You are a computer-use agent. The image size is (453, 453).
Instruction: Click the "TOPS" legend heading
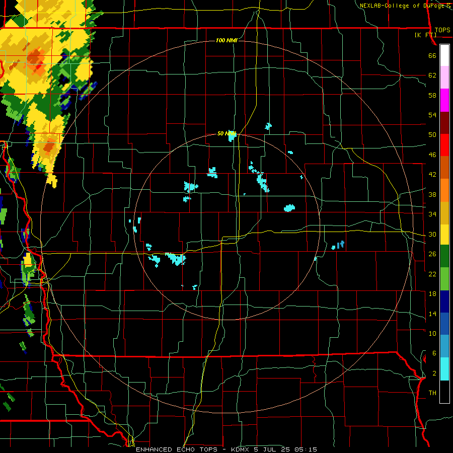click(442, 30)
